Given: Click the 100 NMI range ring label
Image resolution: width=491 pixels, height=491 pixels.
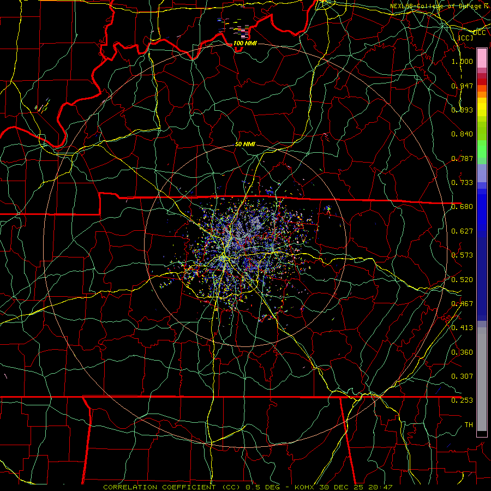Looking at the screenshot, I should [245, 43].
